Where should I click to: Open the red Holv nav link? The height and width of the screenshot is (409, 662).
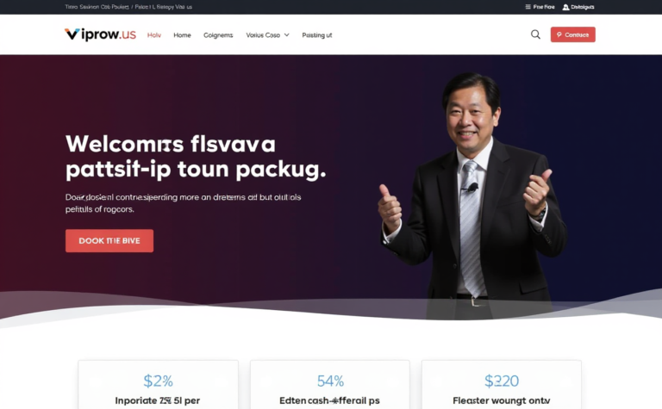tap(154, 35)
